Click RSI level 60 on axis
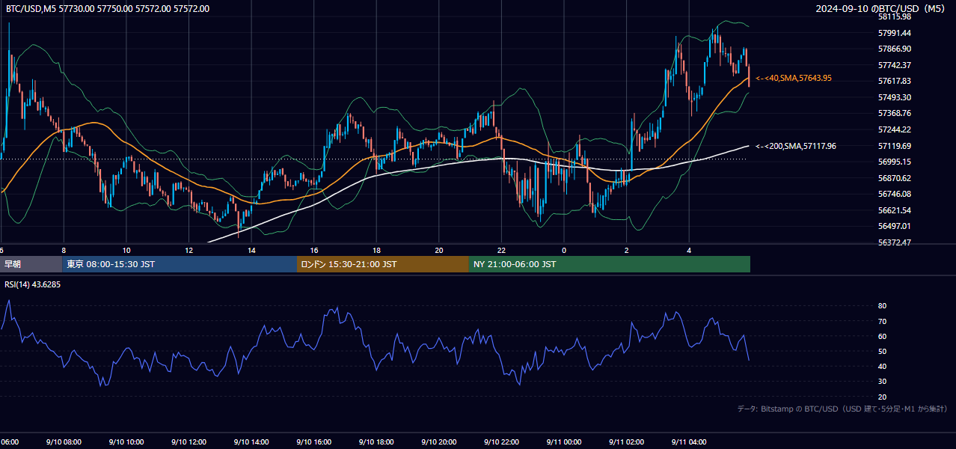Screen dimensions: 956x449 (882, 337)
